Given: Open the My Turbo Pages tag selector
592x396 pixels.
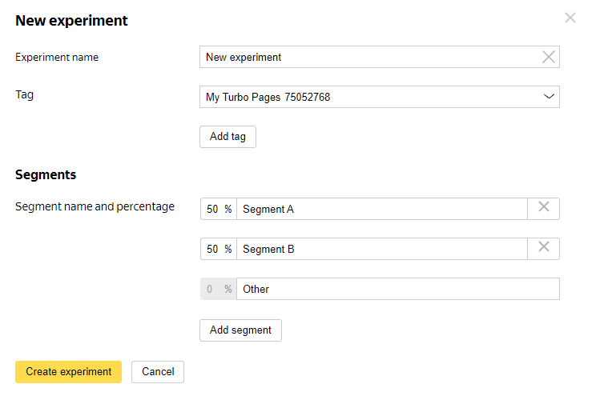Looking at the screenshot, I should (368, 97).
